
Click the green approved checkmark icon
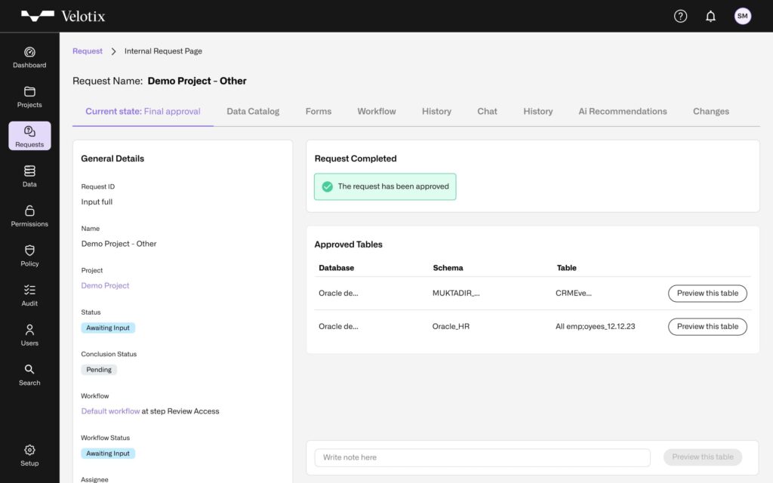coord(328,187)
